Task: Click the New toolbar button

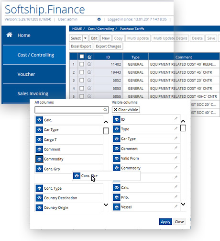Action: (x=106, y=38)
